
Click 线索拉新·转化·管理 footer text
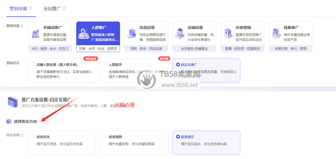pyautogui.click(x=291, y=49)
